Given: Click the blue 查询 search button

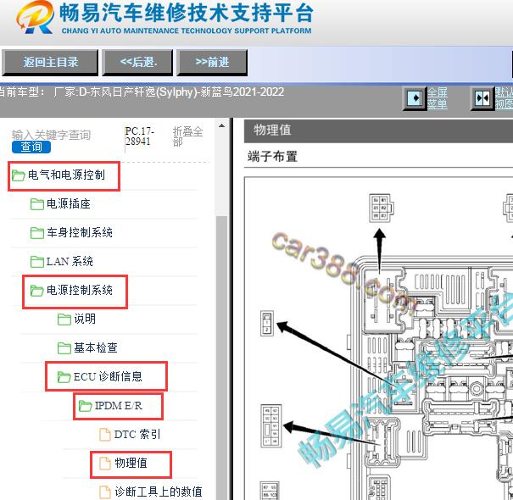Looking at the screenshot, I should (31, 147).
